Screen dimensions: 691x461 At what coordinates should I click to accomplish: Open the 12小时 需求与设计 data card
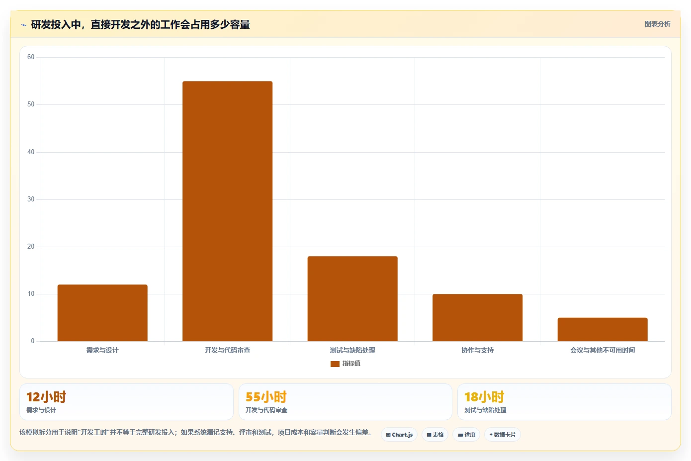(126, 402)
